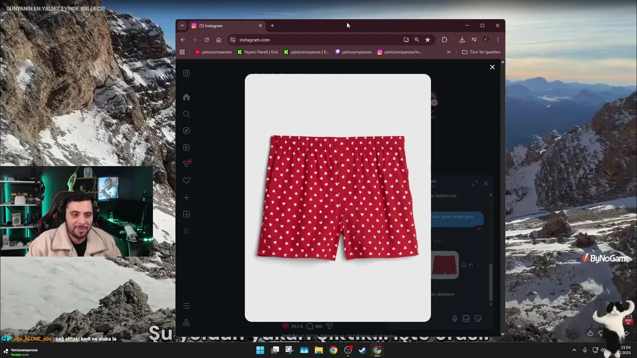This screenshot has height=358, width=637.
Task: Attach a photo with the image icon in chat
Action: 466,319
